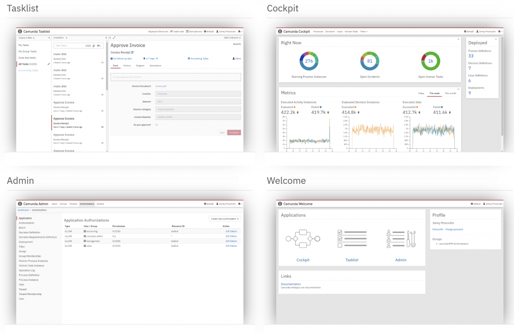The image size is (514, 334).
Task: Click the Camunda logo in the Welcome header
Action: pos(280,204)
